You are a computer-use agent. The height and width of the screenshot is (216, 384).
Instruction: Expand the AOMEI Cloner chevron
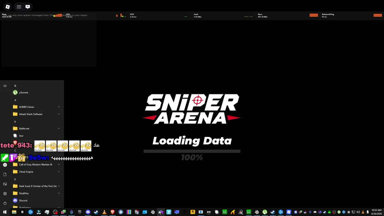59,107
